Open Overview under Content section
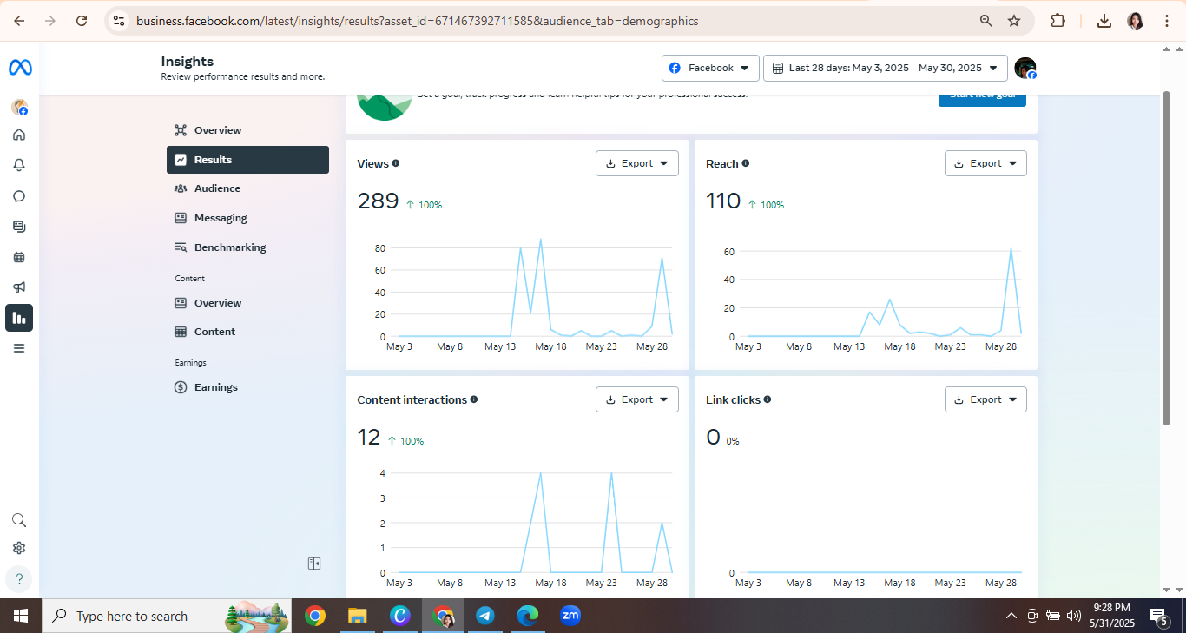Image resolution: width=1186 pixels, height=633 pixels. pyautogui.click(x=248, y=303)
